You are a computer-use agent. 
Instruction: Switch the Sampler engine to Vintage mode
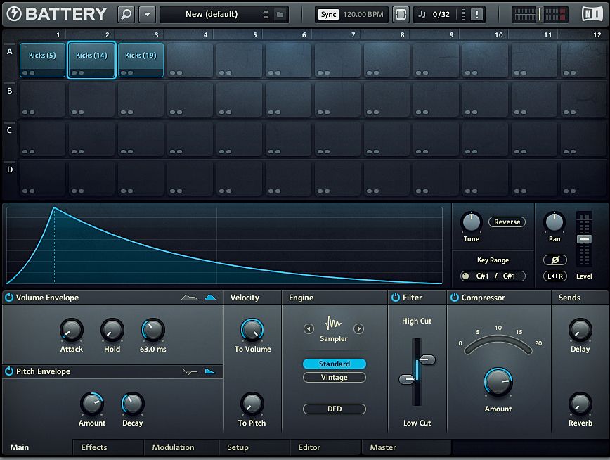334,378
